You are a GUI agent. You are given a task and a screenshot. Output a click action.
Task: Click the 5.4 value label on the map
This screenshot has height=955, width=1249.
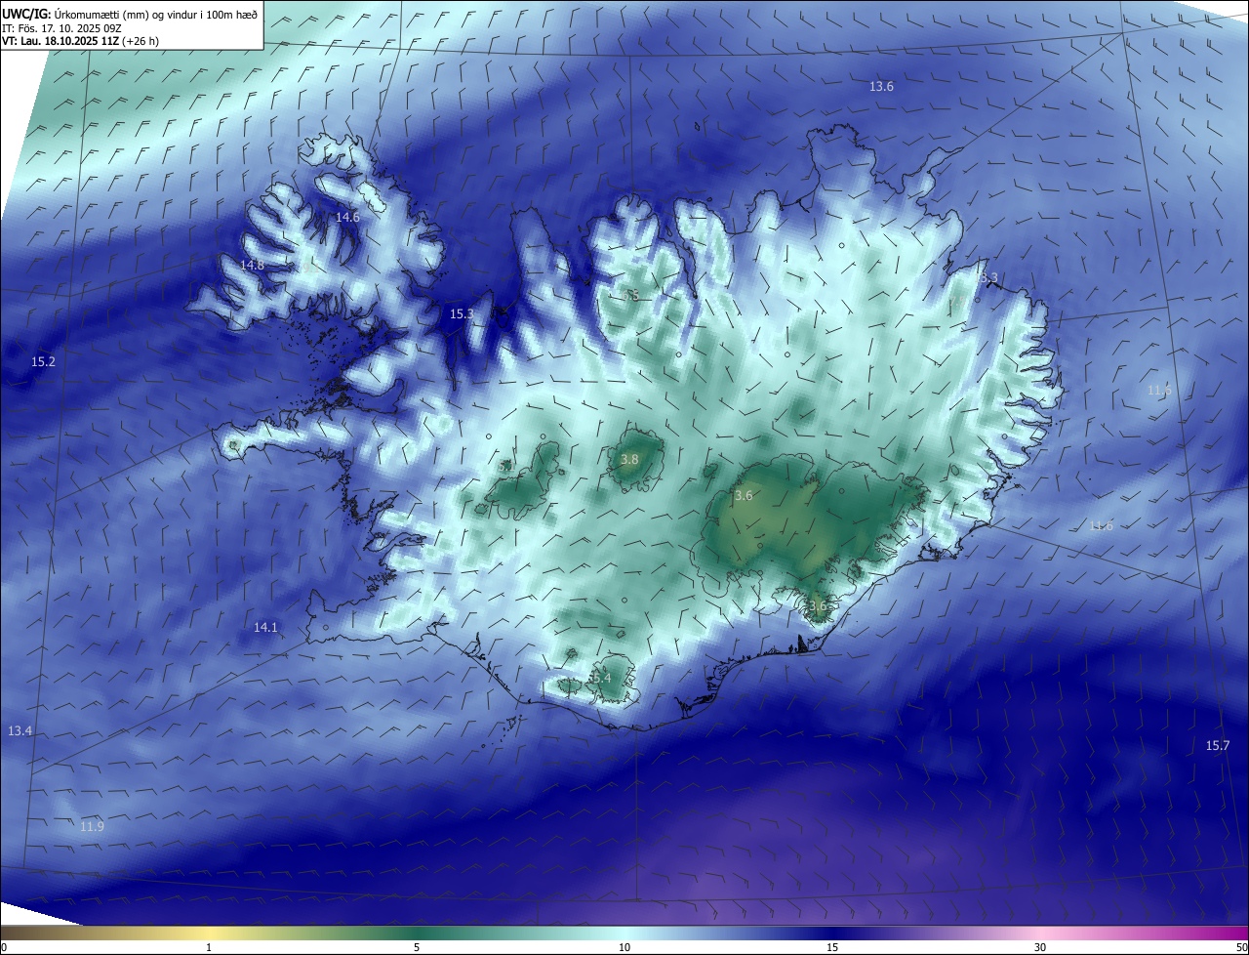point(602,678)
